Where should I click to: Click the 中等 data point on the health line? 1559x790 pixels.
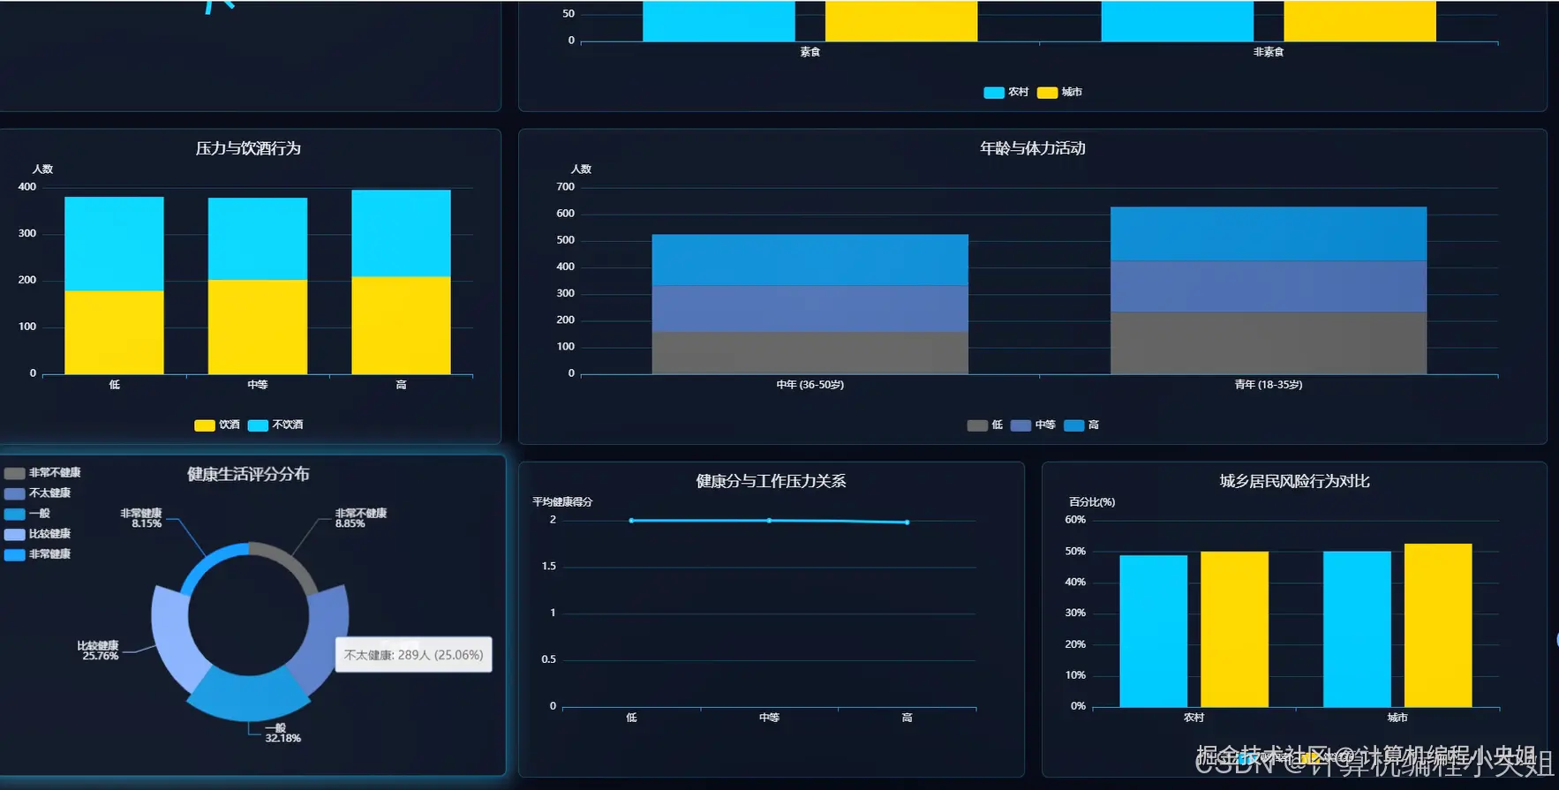click(769, 521)
